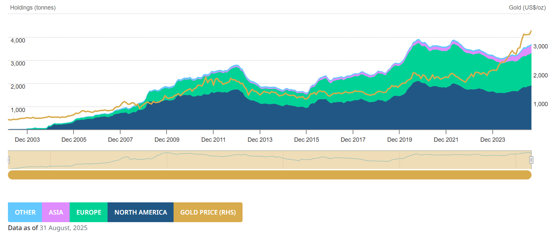
Task: Click the gold horizontal scrollbar
Action: point(269,175)
